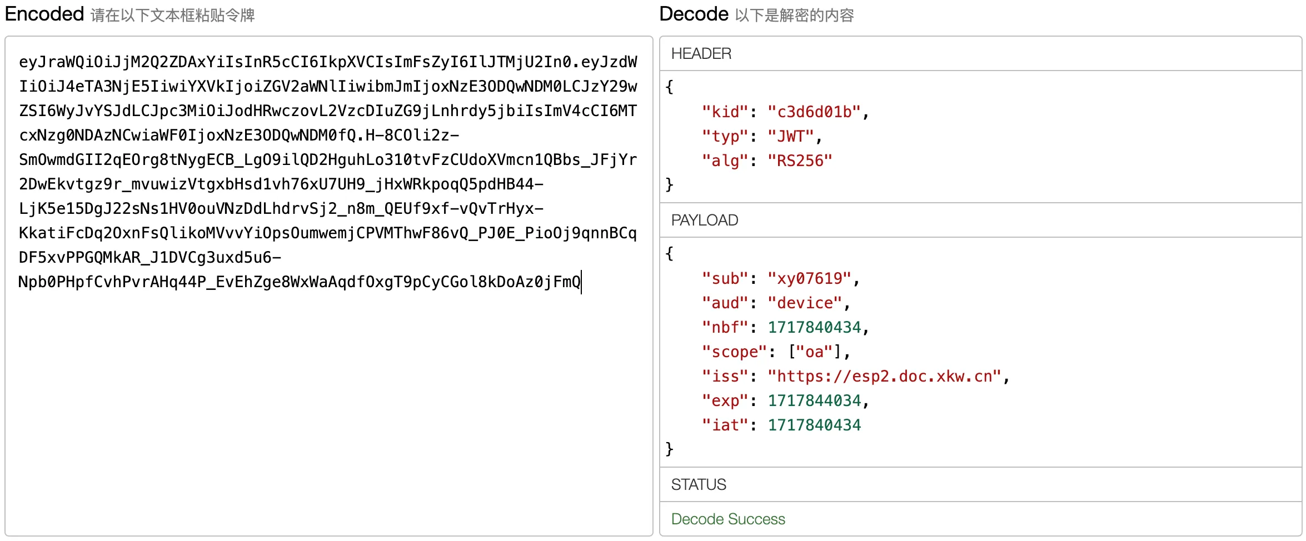
Task: Click the alg value "RS256"
Action: 800,161
